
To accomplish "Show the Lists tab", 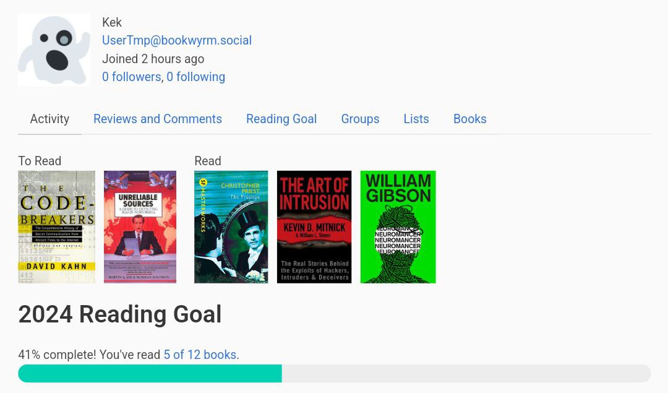I will point(416,119).
